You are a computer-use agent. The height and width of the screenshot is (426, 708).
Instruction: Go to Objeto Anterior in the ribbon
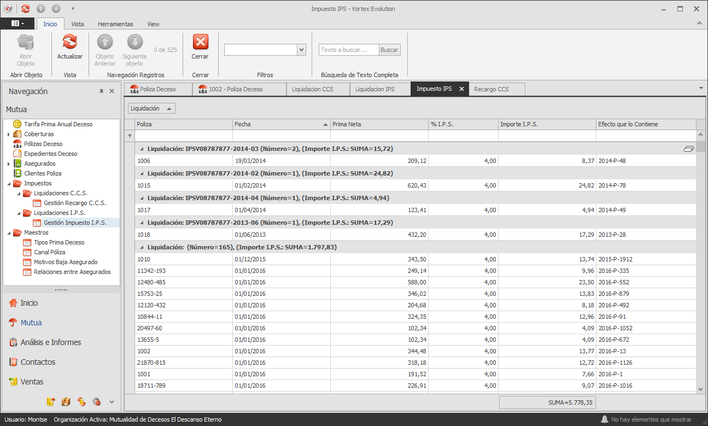tap(105, 50)
